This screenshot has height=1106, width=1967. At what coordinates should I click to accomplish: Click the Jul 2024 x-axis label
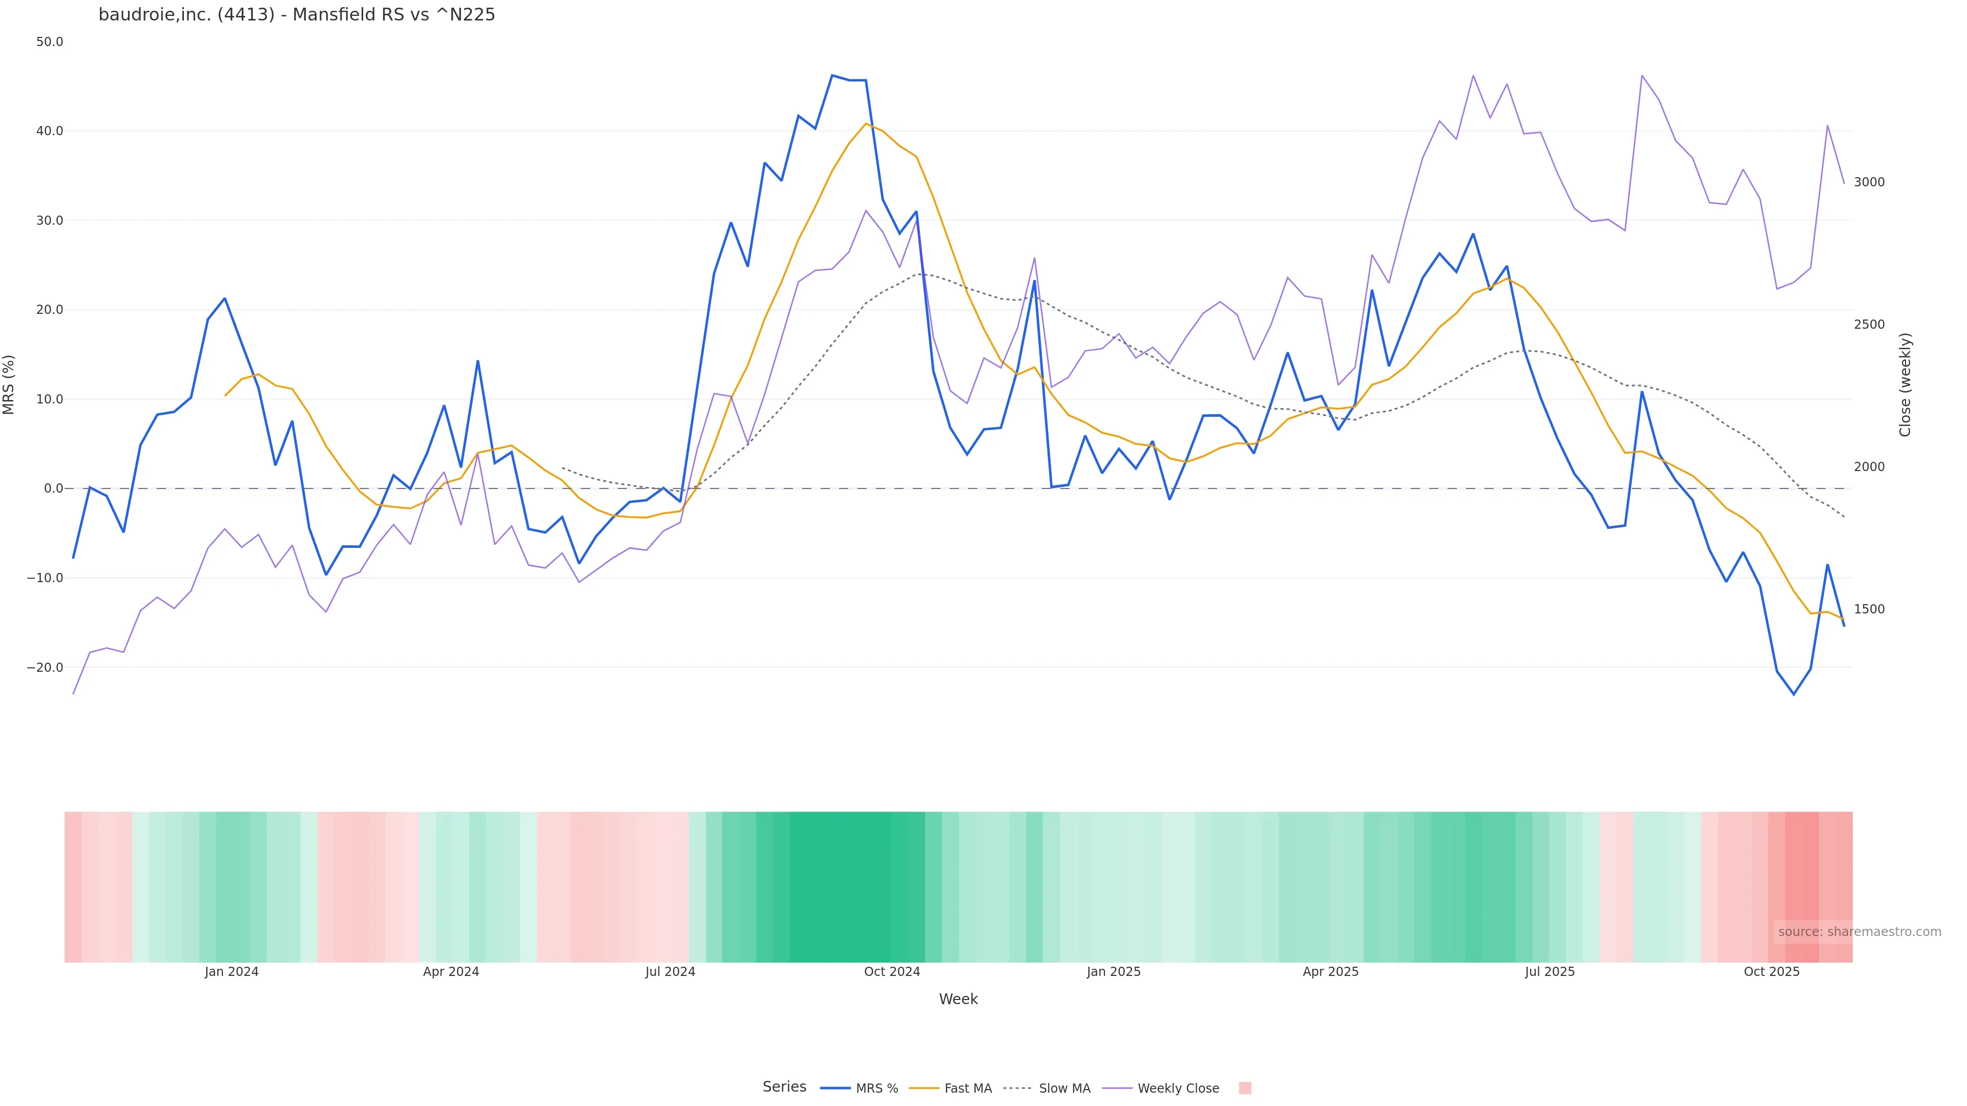[x=671, y=972]
